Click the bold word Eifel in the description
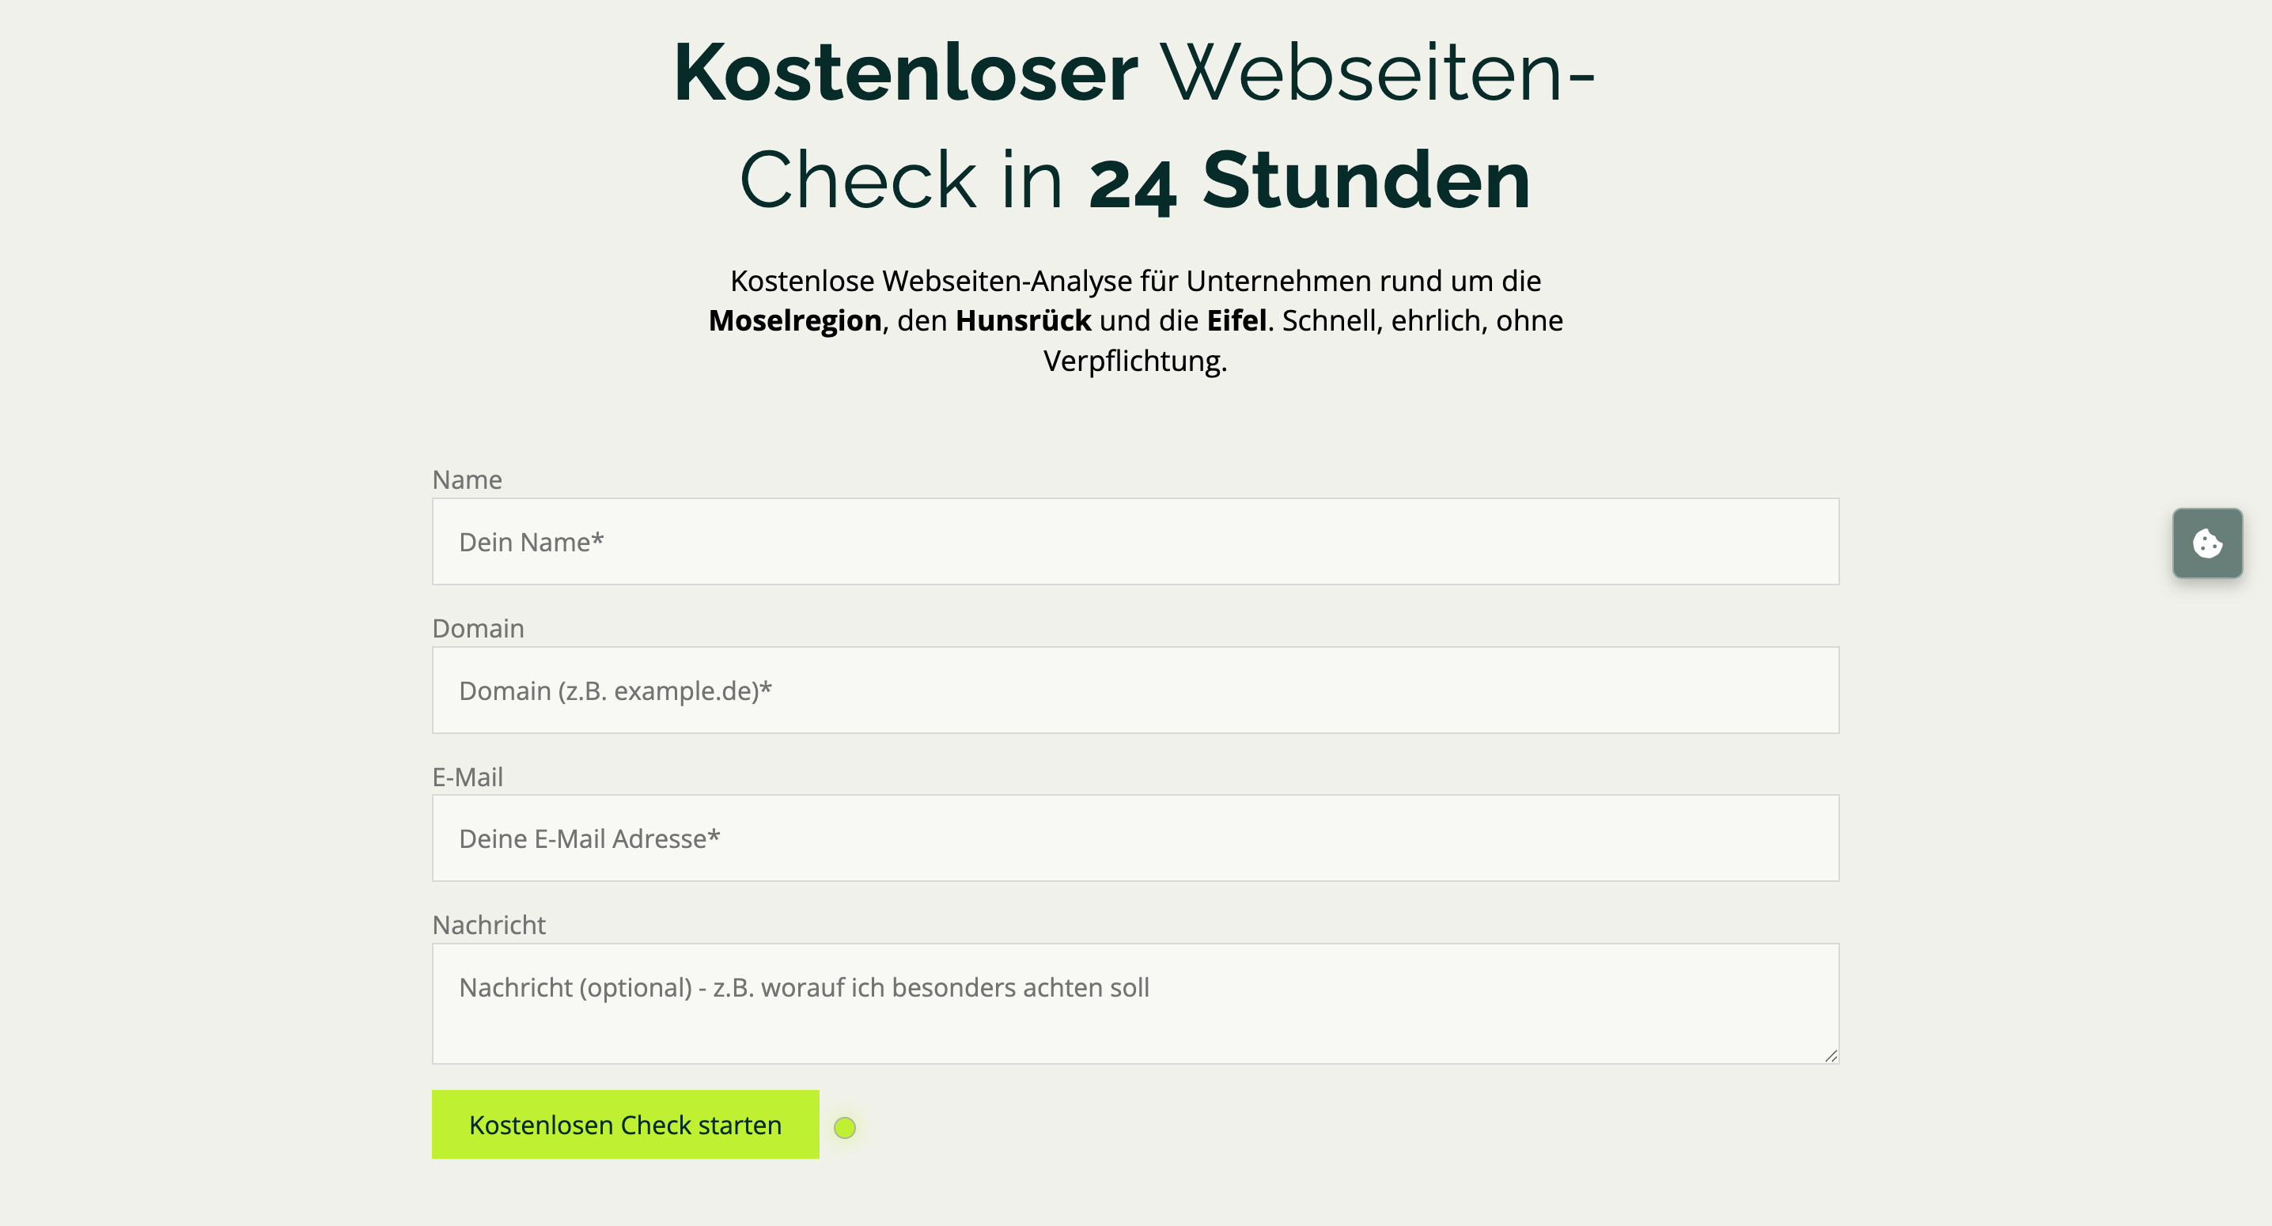2272x1226 pixels. [1238, 321]
